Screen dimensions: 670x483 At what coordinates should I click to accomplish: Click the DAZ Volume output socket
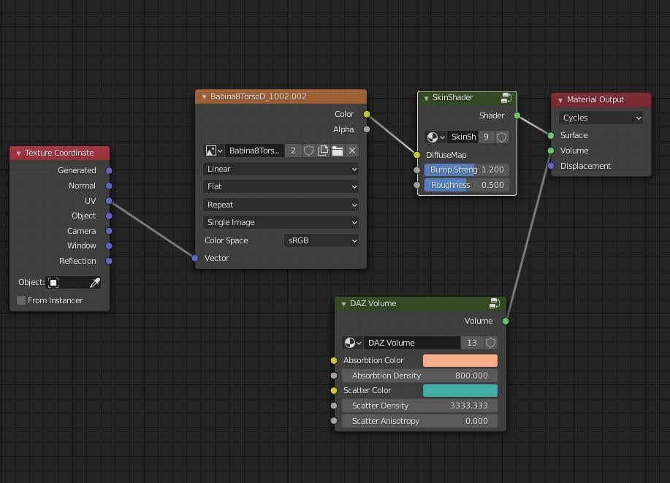pyautogui.click(x=506, y=321)
